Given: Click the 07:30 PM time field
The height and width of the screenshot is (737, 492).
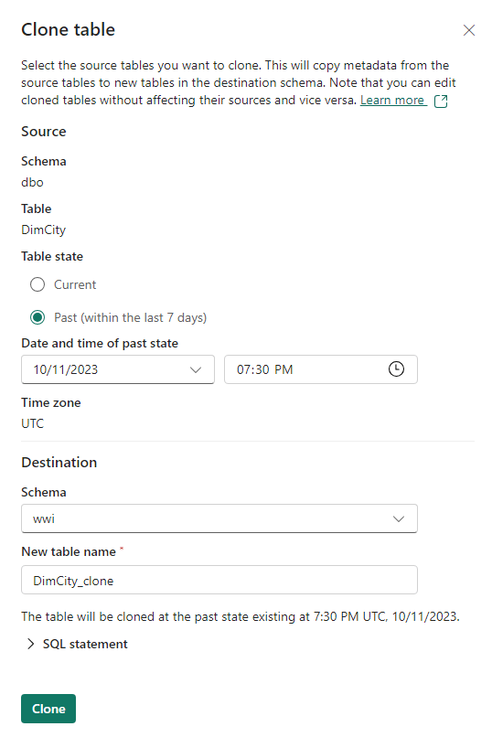Looking at the screenshot, I should click(321, 369).
